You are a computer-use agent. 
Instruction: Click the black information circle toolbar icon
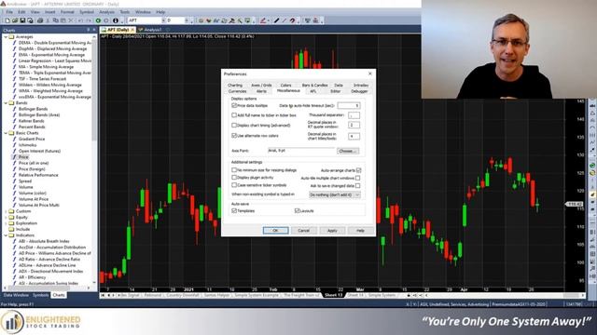pyautogui.click(x=116, y=20)
